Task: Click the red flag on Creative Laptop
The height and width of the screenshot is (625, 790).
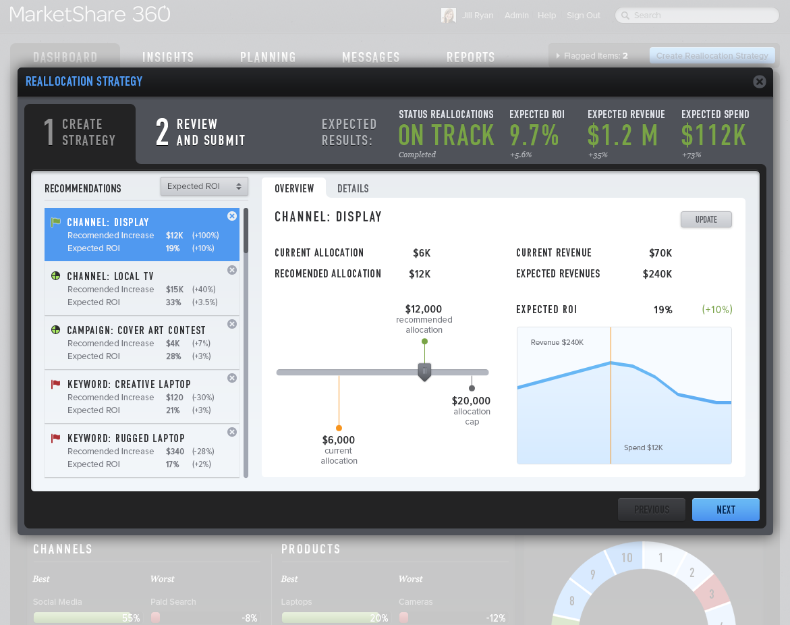Action: pos(55,384)
